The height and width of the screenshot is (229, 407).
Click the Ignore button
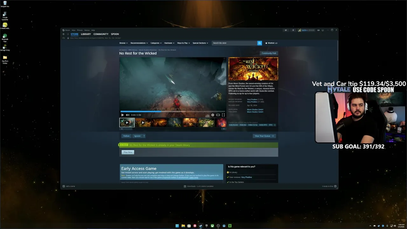[137, 136]
